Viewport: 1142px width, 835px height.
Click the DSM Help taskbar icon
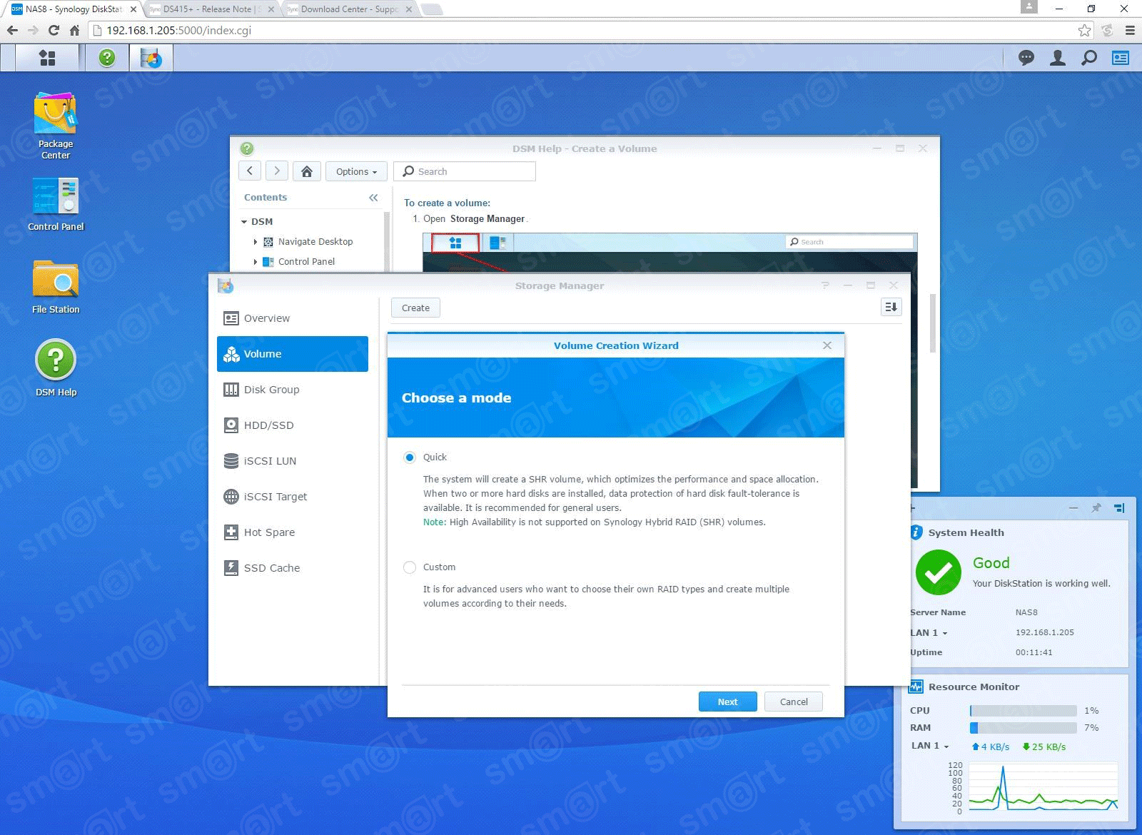pos(107,58)
